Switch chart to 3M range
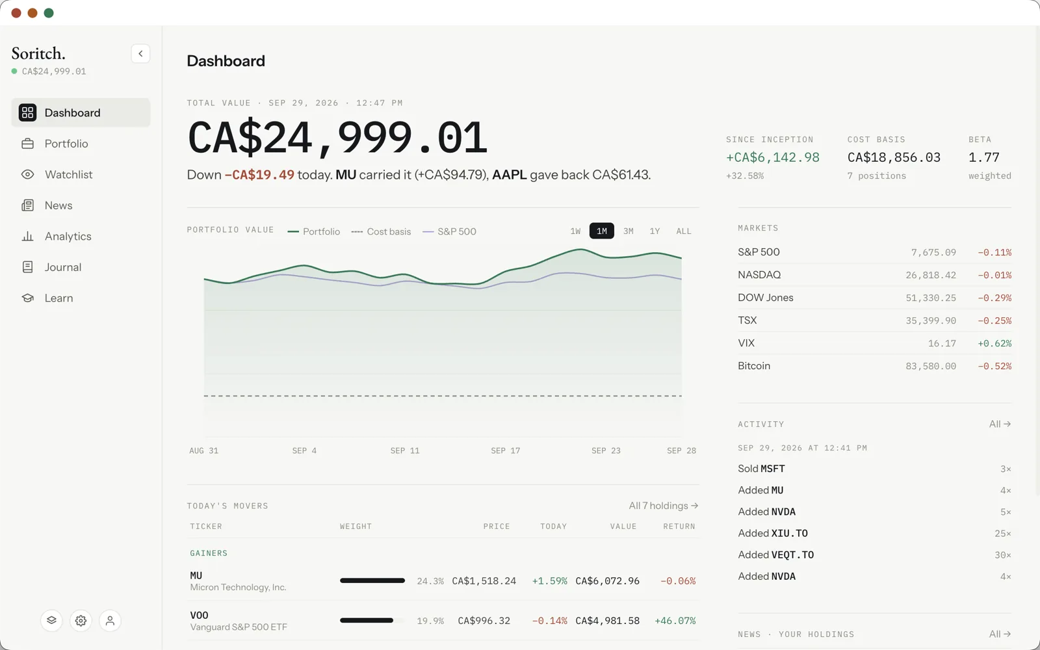 coord(629,231)
